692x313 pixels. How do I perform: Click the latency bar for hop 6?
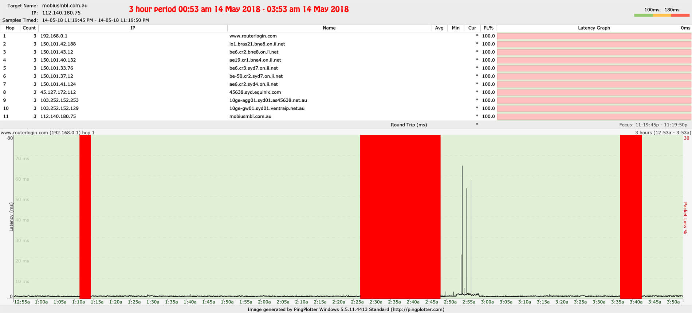click(594, 76)
